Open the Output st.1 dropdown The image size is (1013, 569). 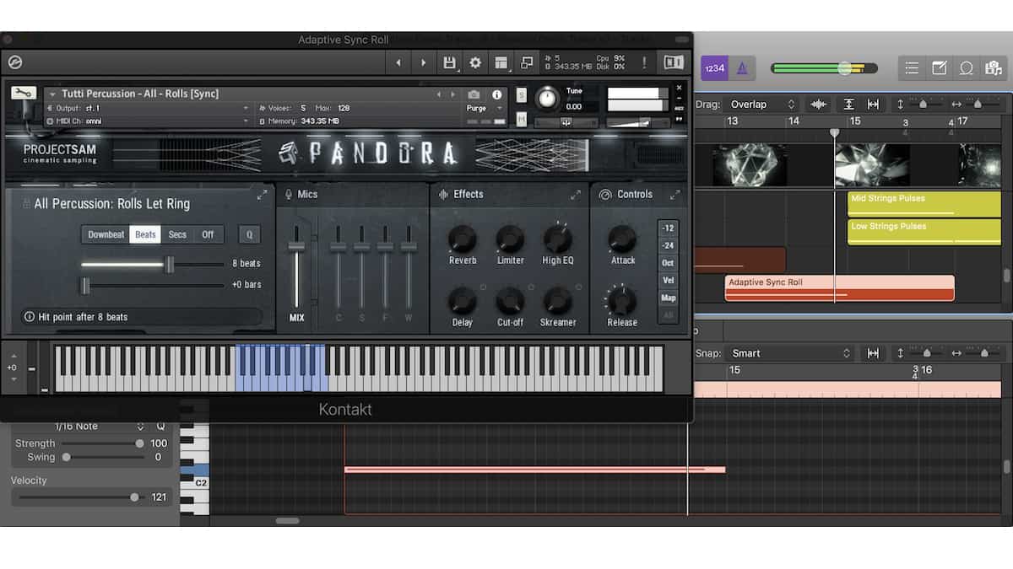148,108
